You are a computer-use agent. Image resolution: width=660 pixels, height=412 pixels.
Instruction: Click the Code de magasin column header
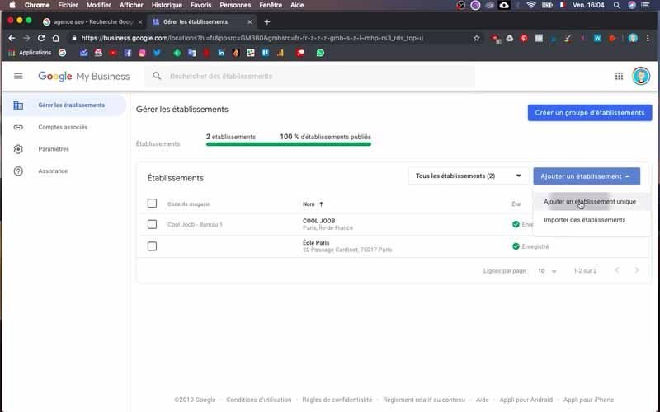[x=189, y=204]
